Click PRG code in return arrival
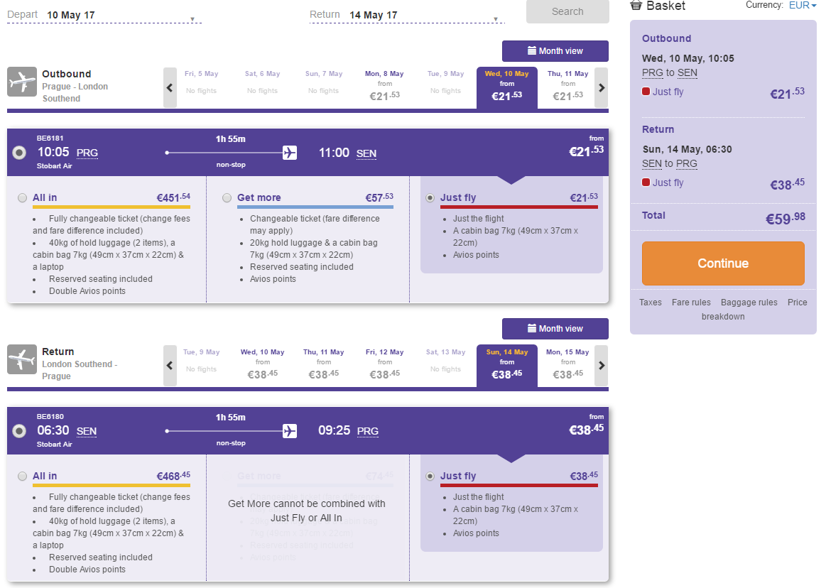The width and height of the screenshot is (826, 588). click(x=368, y=431)
